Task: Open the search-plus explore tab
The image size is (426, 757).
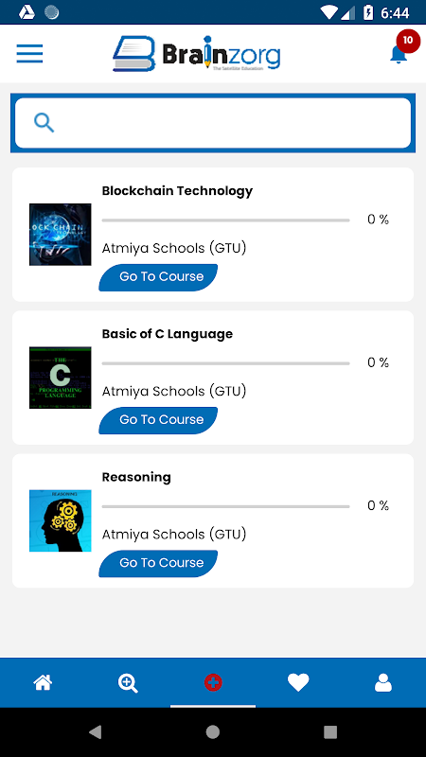Action: pos(128,683)
